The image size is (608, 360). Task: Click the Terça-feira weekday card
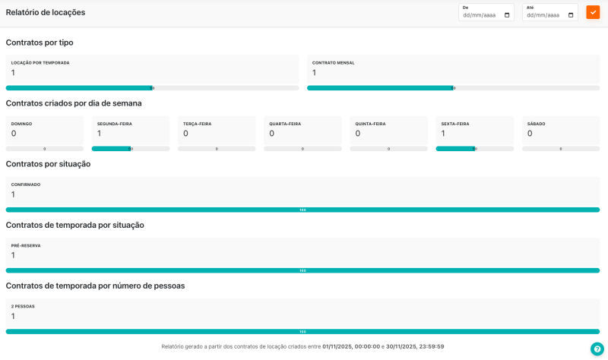click(x=216, y=129)
